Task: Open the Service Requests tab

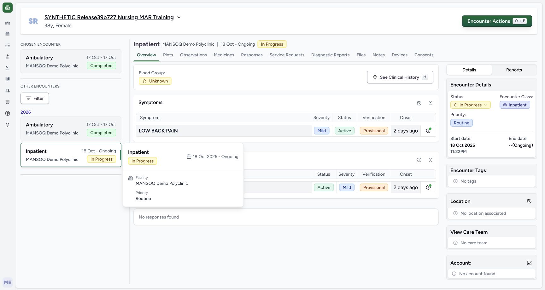Action: click(287, 55)
